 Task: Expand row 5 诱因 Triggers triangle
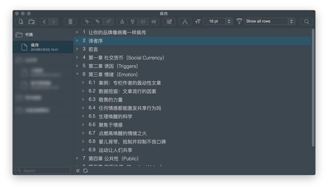pyautogui.click(x=77, y=66)
